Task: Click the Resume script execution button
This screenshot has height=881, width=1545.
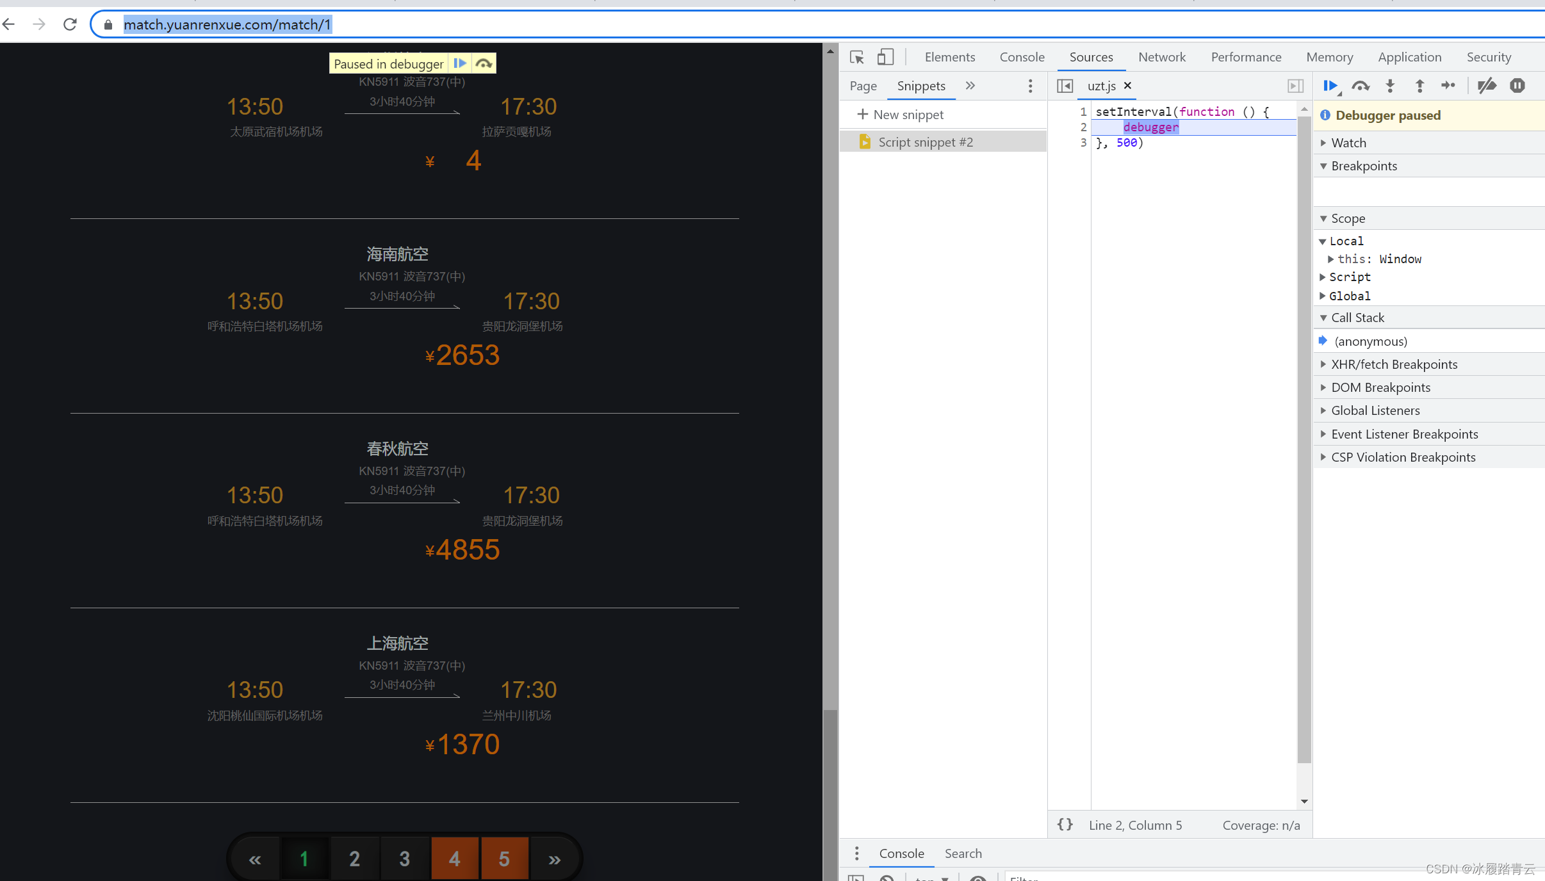Action: tap(1330, 85)
